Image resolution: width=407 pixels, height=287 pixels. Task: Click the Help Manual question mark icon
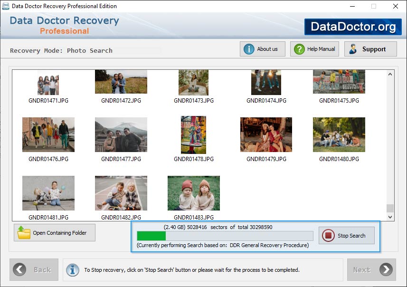point(299,49)
